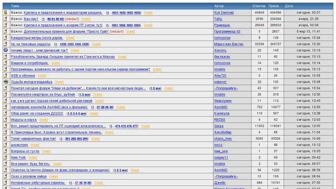
Task: Click the topic icon next to 'Индусы и наука'
Action: pyautogui.click(x=6, y=120)
